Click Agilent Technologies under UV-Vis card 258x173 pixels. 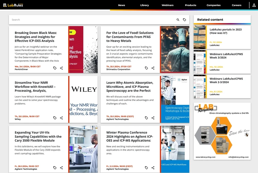coord(26,169)
